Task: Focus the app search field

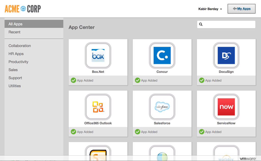Action: (x=226, y=24)
